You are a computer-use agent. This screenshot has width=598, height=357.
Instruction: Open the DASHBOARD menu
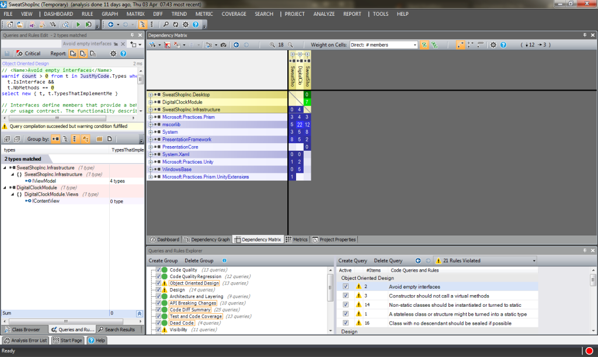pyautogui.click(x=58, y=14)
